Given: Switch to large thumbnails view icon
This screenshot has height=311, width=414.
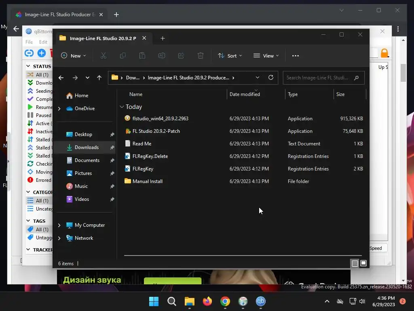Looking at the screenshot, I should [363, 263].
